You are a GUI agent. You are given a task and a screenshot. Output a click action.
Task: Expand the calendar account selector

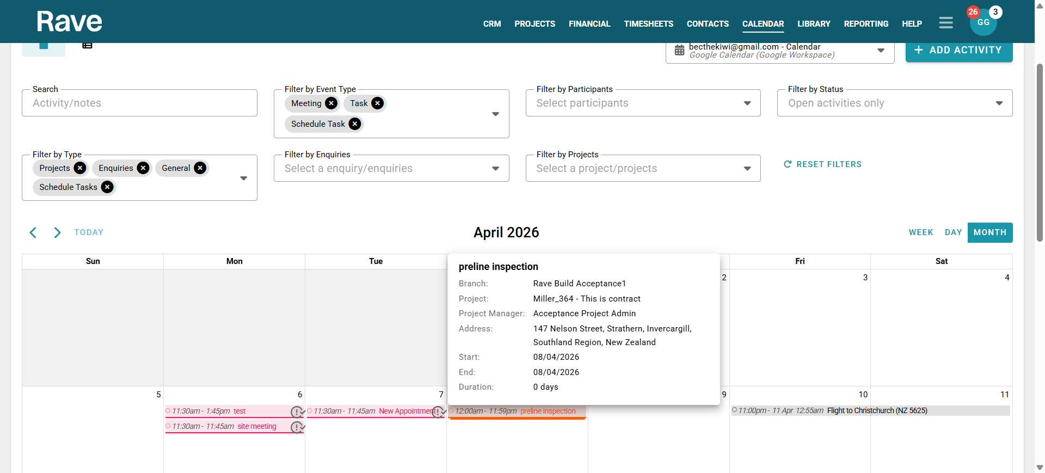pyautogui.click(x=881, y=51)
